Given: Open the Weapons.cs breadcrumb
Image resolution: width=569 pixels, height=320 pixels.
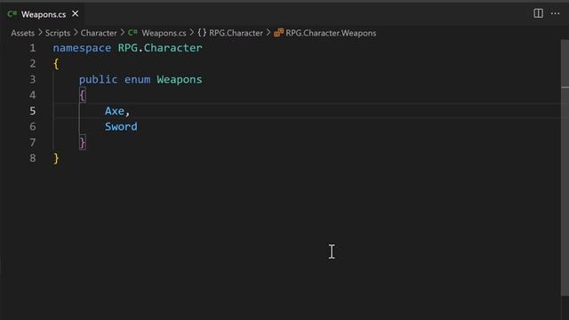Looking at the screenshot, I should [164, 33].
